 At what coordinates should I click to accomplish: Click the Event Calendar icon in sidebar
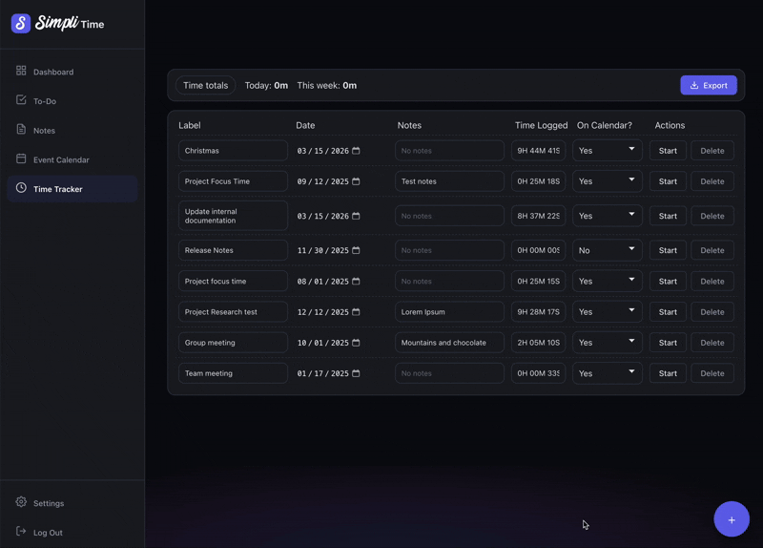(x=21, y=159)
